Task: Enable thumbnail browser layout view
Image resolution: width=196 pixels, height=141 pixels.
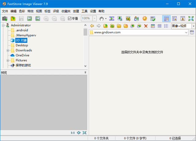Action: pyautogui.click(x=166, y=18)
